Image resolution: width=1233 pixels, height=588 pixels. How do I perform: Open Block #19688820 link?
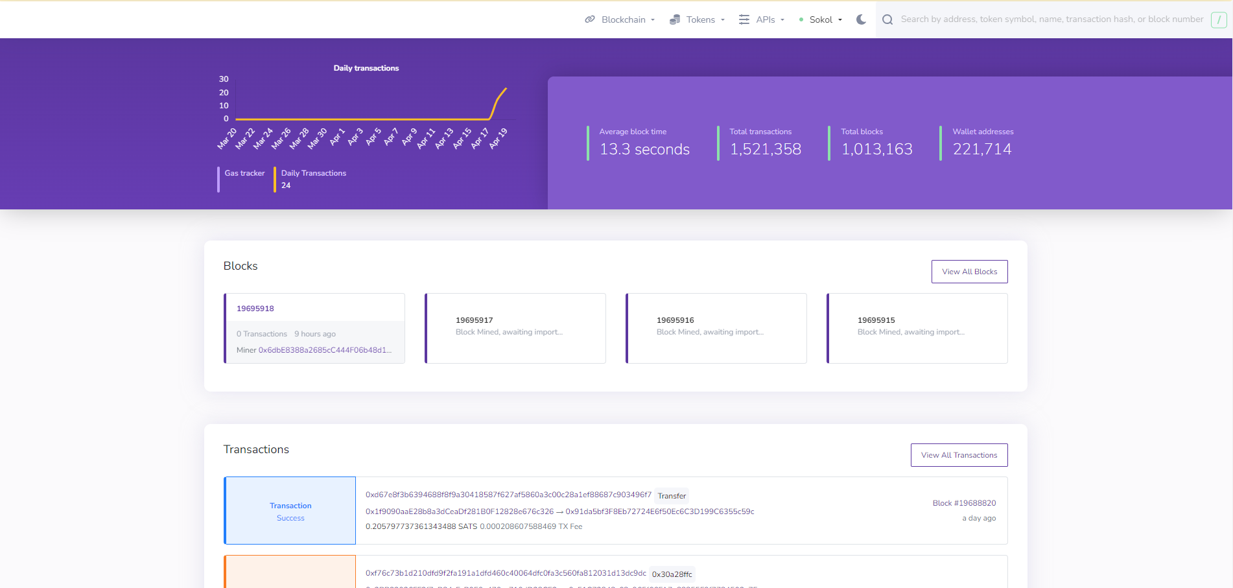[x=964, y=503]
